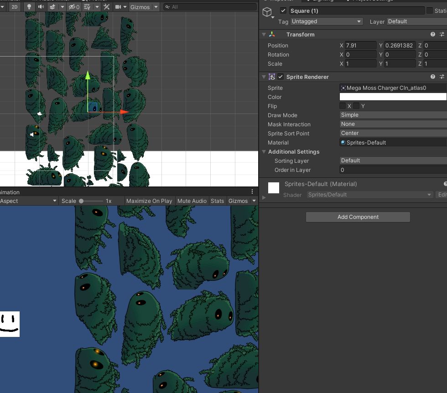447x393 pixels.
Task: Open the Game panel three-dot menu
Action: coord(252,191)
